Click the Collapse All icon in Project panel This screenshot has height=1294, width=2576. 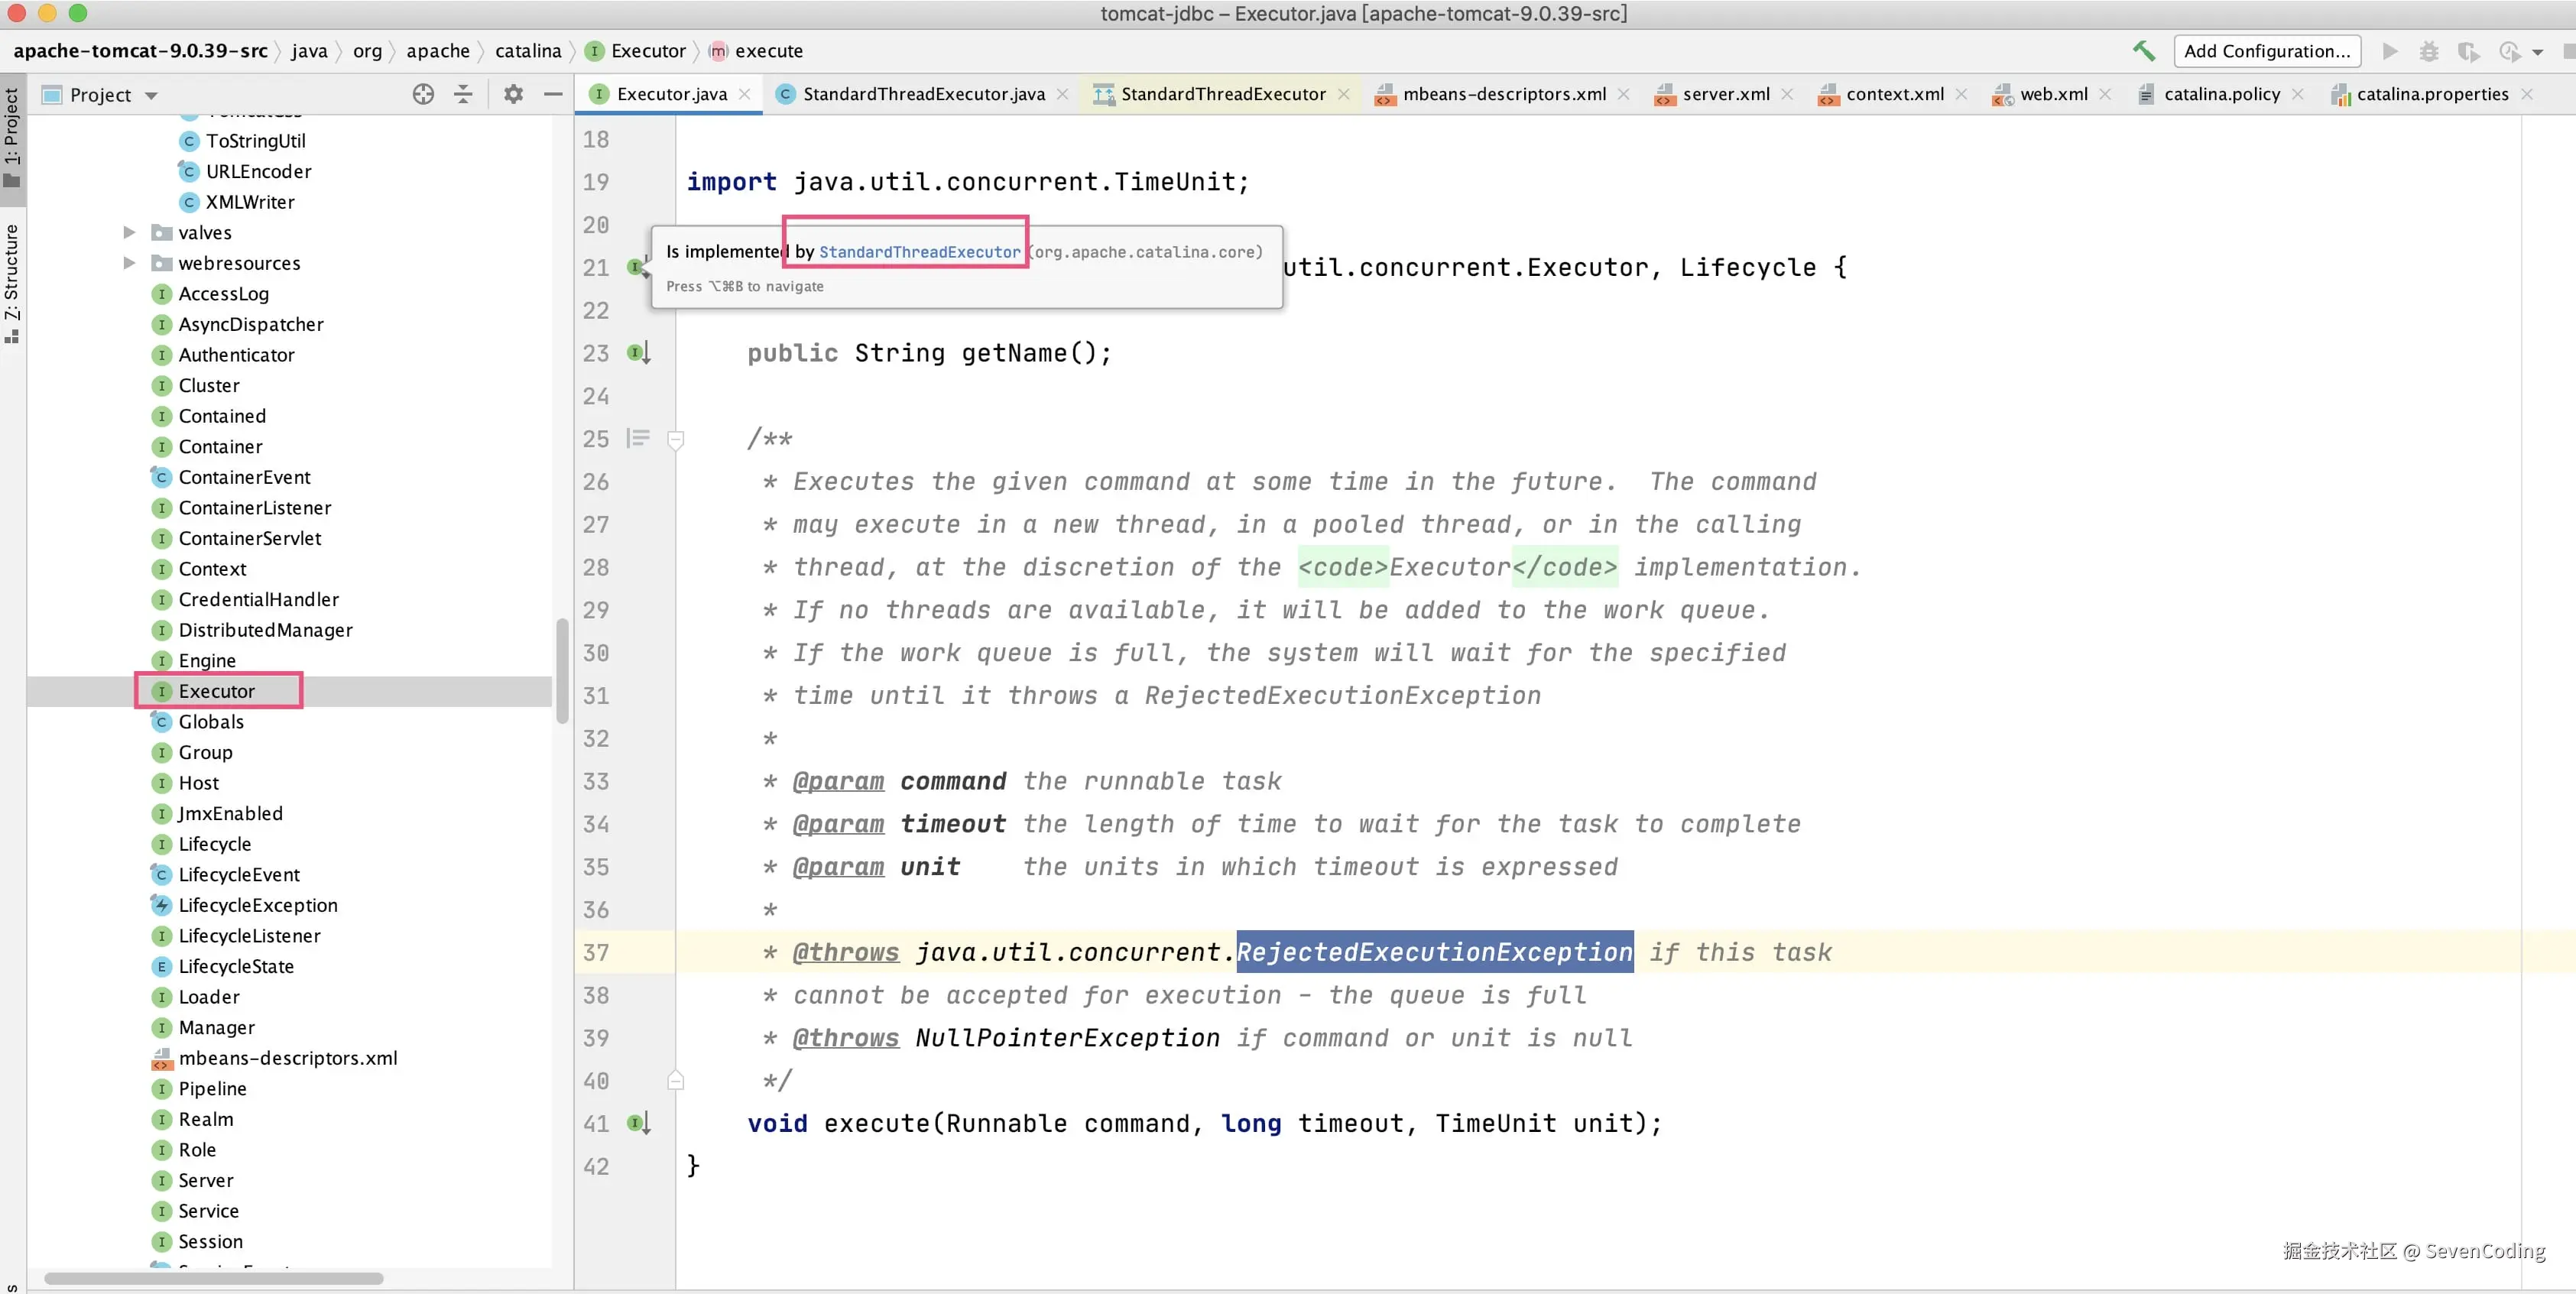463,94
